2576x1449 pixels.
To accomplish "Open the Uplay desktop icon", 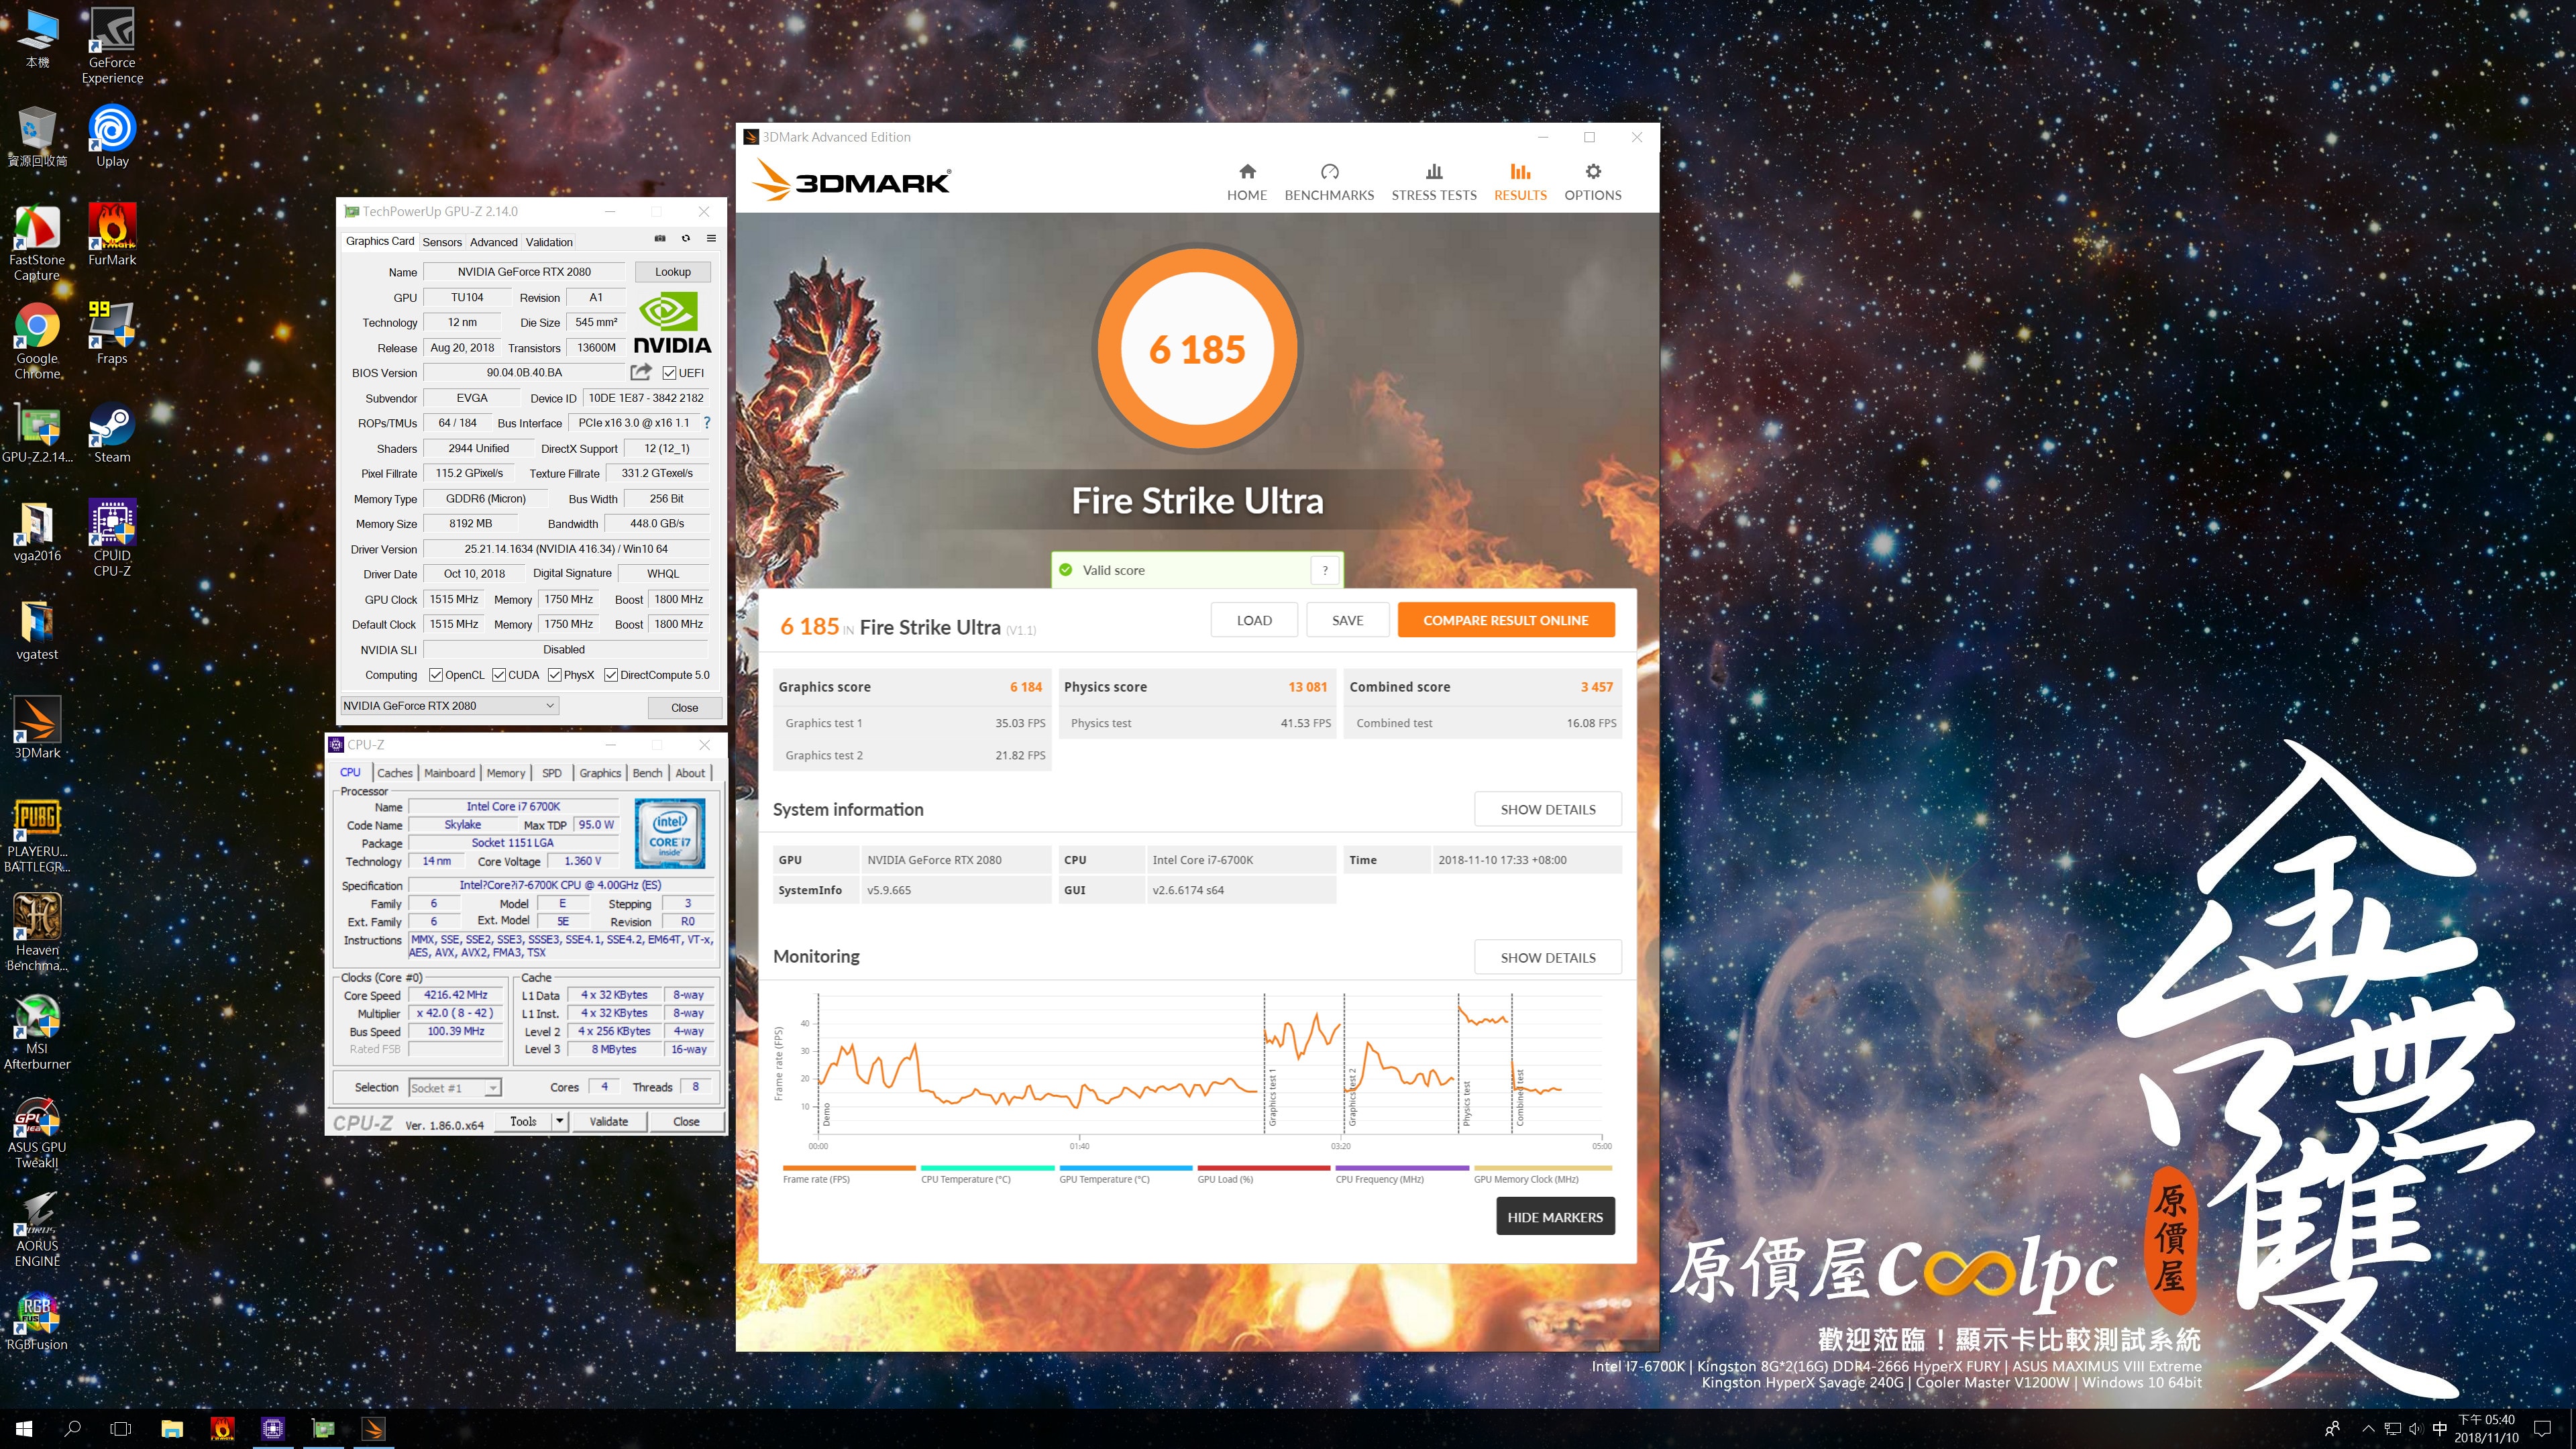I will 112,135.
